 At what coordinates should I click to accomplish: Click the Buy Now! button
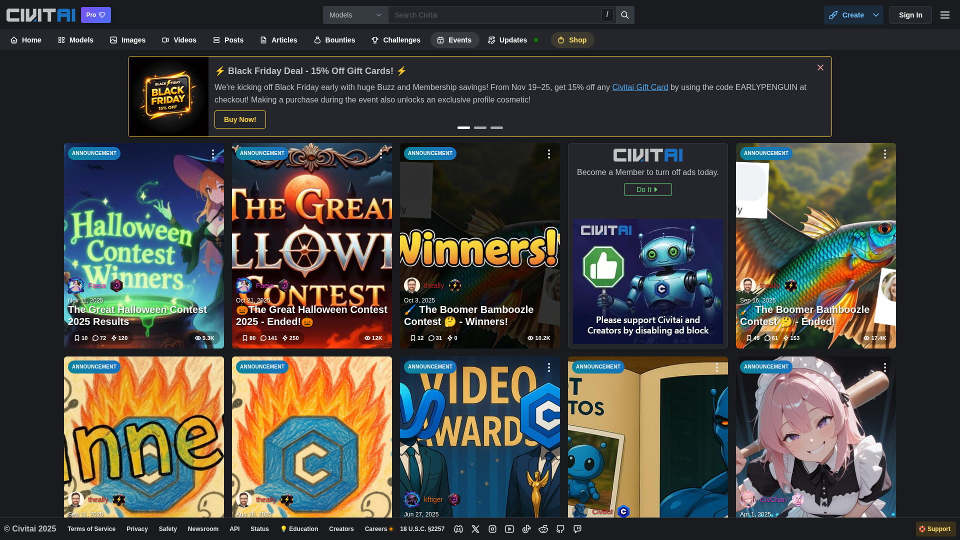pyautogui.click(x=240, y=119)
